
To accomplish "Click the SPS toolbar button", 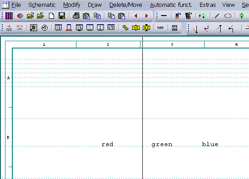I will pyautogui.click(x=174, y=27).
